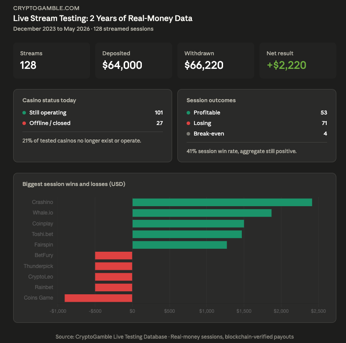This screenshot has height=343, width=346.
Task: Click the 'Deposited' card label
Action: pos(116,54)
